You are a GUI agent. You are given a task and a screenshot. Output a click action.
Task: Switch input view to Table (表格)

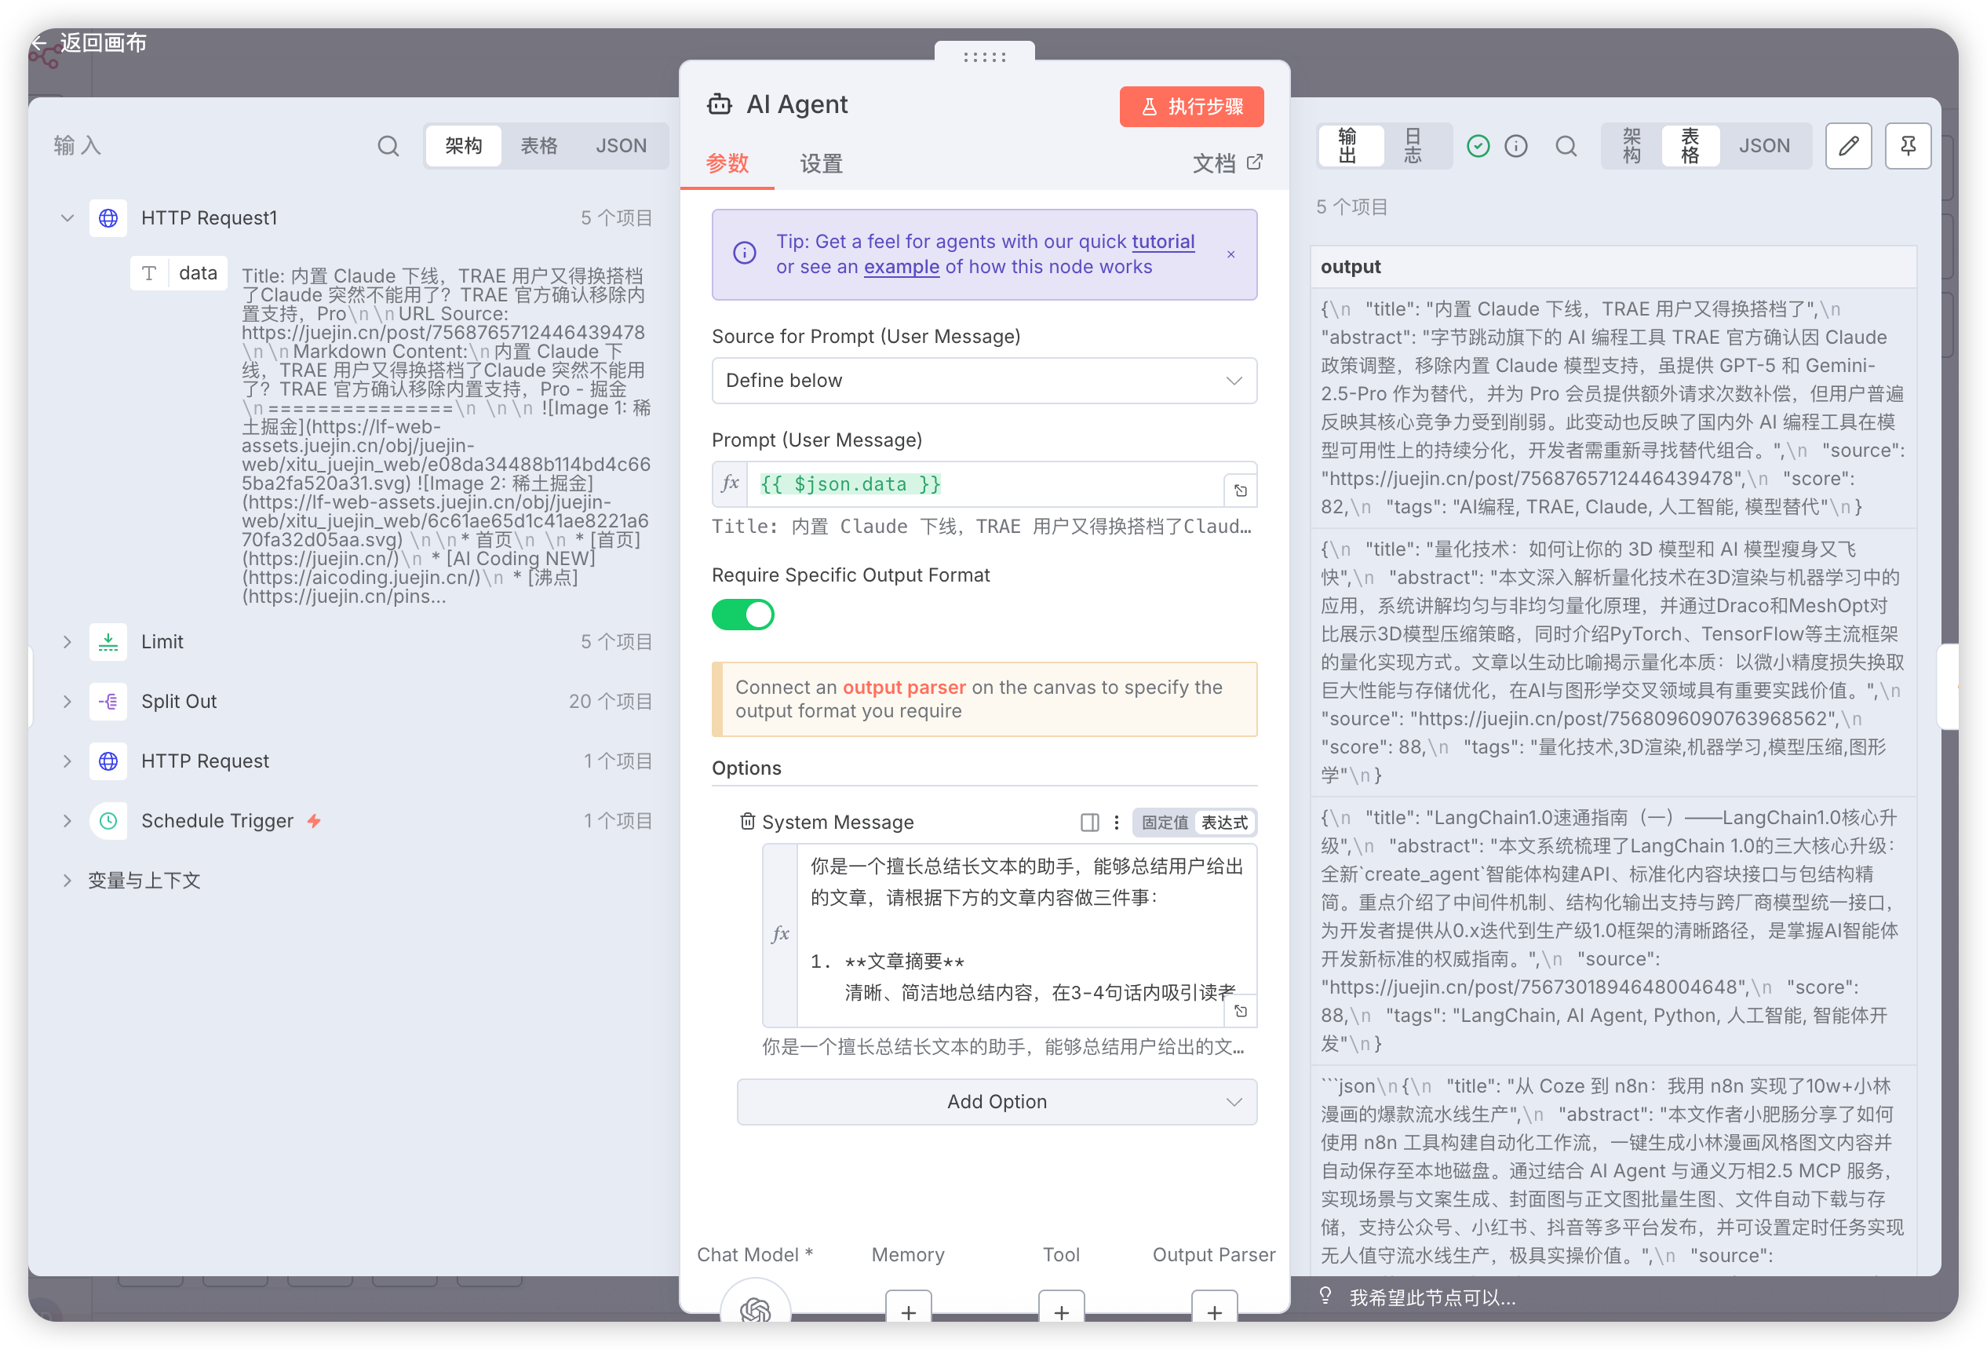(x=538, y=146)
